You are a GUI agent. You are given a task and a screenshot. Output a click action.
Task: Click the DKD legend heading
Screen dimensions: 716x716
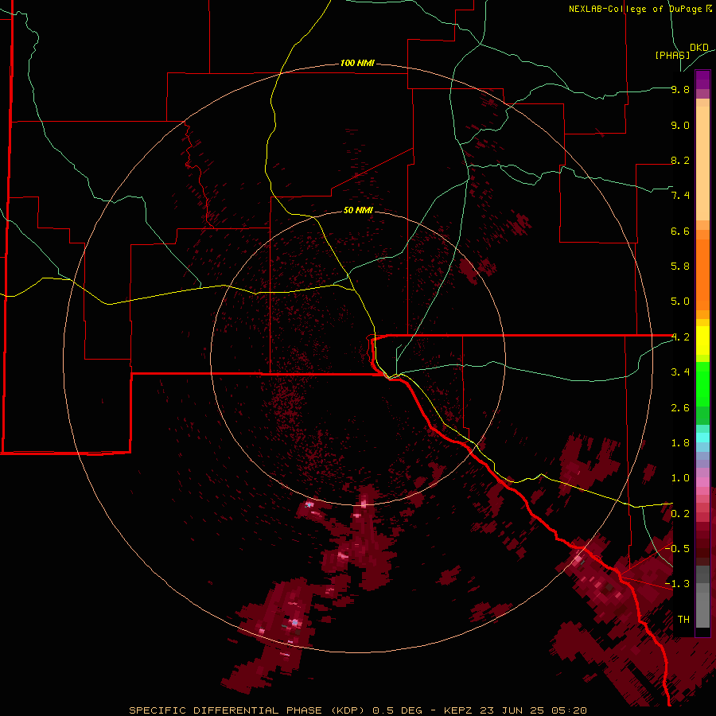tap(699, 47)
